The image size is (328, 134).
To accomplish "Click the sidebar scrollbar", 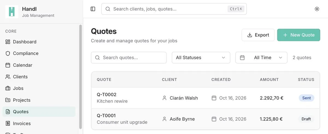I will pyautogui.click(x=80, y=76).
